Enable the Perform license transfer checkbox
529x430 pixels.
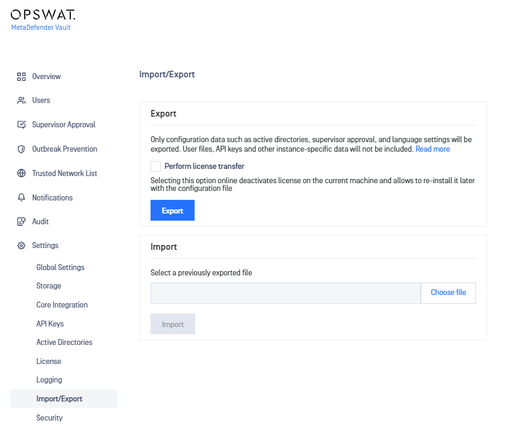click(155, 167)
